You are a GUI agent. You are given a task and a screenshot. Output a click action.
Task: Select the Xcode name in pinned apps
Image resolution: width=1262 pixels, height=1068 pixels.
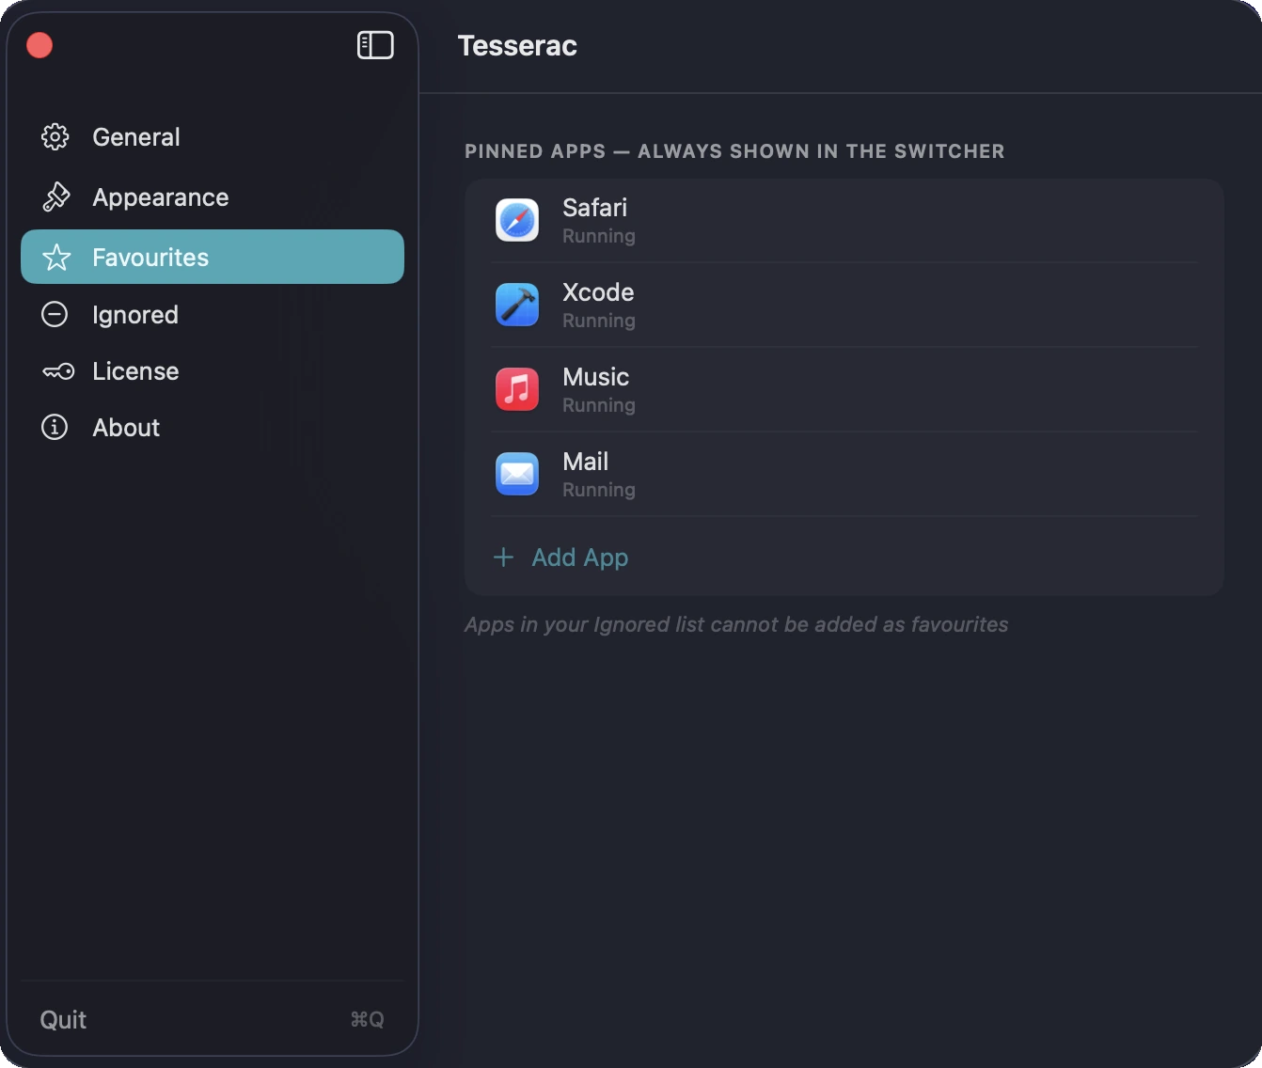pyautogui.click(x=598, y=292)
